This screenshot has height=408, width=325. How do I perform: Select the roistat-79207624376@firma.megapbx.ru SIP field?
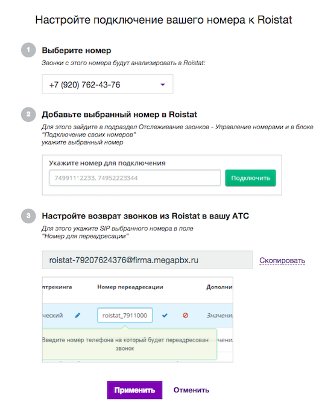147,260
